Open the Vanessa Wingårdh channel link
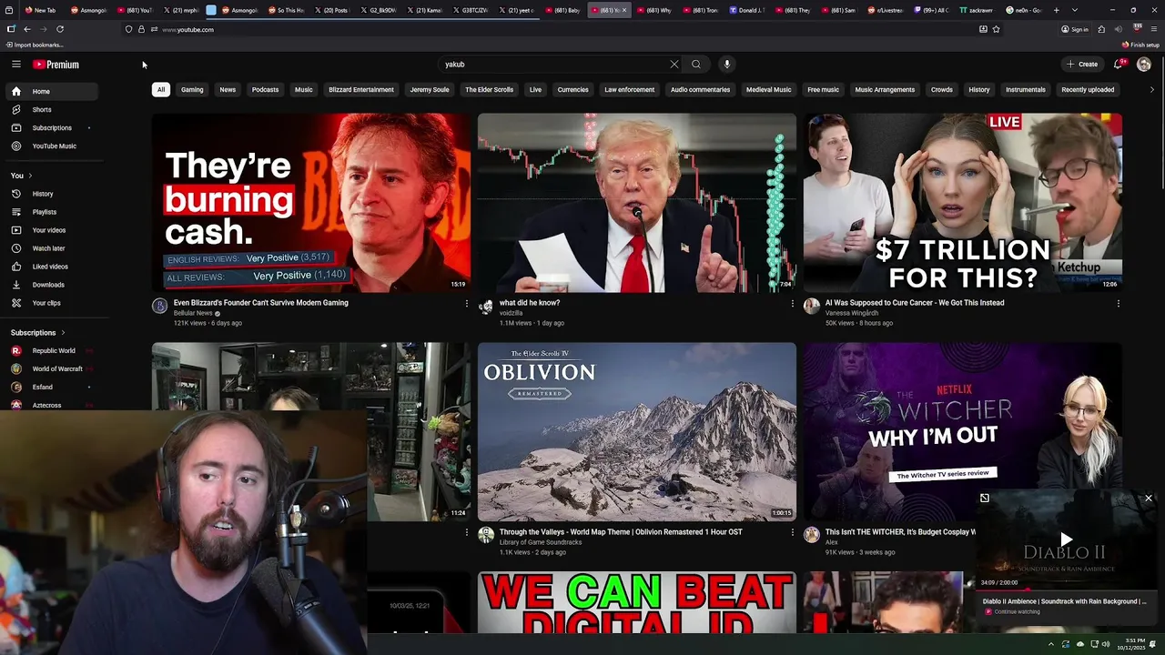Viewport: 1165px width, 655px height. [x=851, y=313]
